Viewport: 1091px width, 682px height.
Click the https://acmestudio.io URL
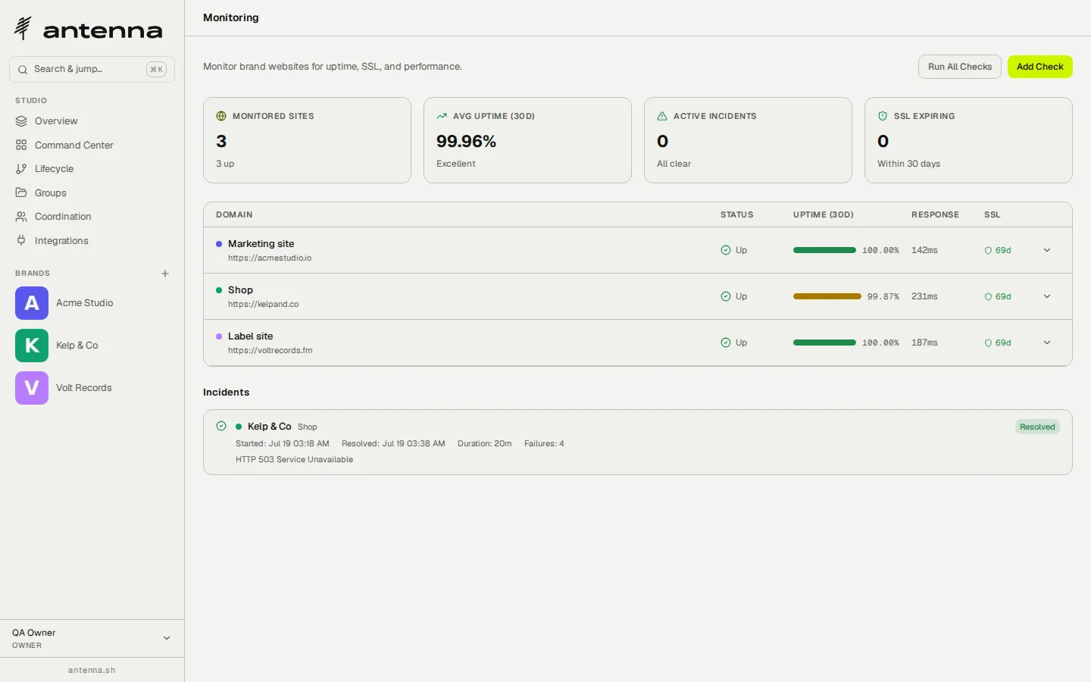tap(270, 258)
